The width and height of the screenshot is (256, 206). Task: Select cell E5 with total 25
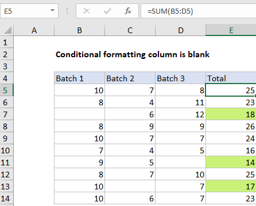tap(231, 90)
